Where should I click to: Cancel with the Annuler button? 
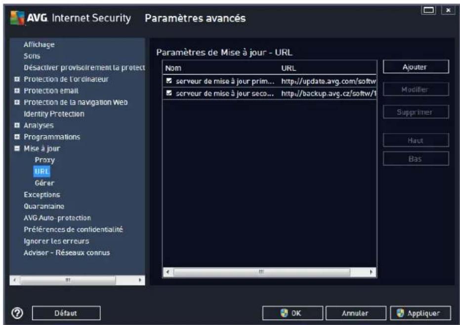[356, 313]
